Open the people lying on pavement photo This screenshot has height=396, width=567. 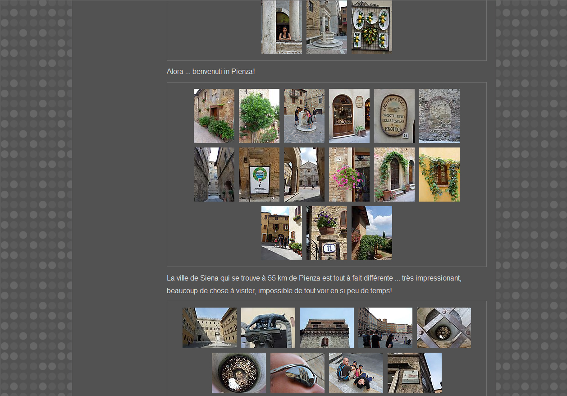pyautogui.click(x=356, y=373)
